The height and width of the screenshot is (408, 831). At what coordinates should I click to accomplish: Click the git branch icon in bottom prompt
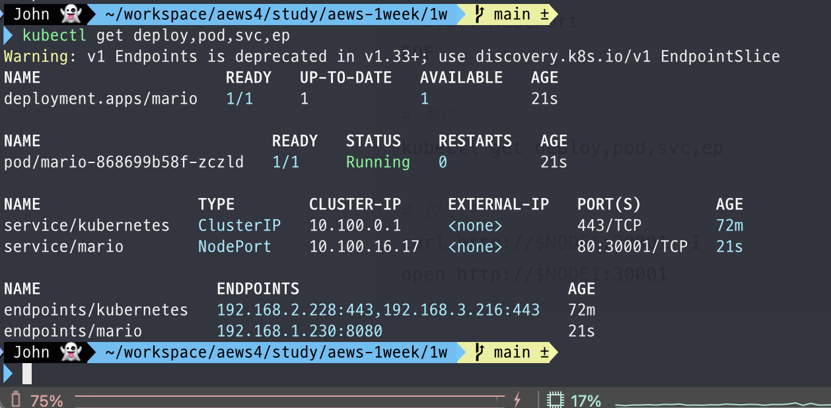480,352
